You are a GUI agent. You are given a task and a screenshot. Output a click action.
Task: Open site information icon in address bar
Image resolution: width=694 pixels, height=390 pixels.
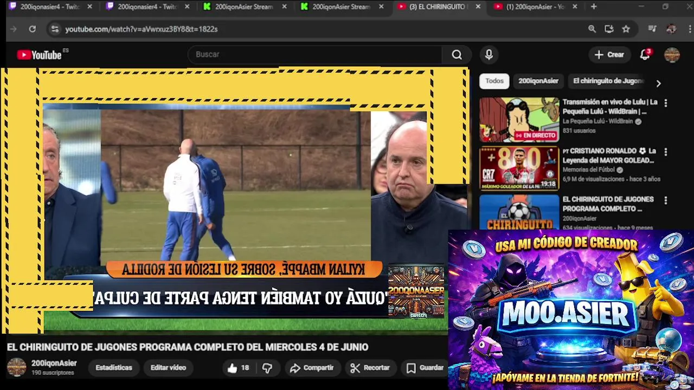55,29
